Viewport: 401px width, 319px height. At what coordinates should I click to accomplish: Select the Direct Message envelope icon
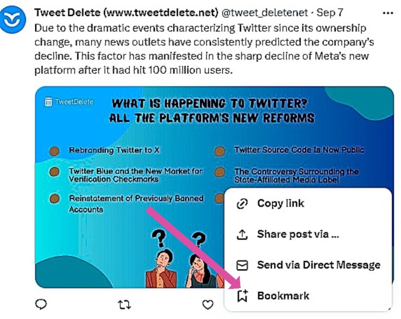(x=242, y=265)
